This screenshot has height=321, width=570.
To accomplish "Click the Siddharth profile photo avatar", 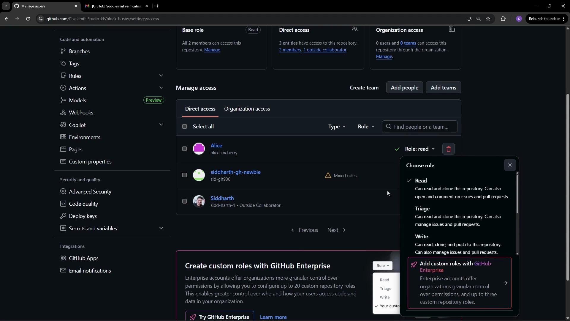I will click(x=199, y=201).
